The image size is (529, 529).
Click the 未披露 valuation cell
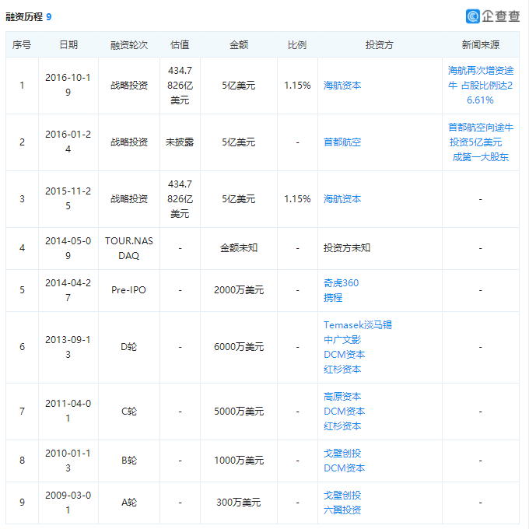point(180,142)
